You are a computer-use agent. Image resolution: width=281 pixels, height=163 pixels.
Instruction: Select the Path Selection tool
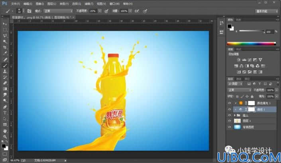[5, 119]
